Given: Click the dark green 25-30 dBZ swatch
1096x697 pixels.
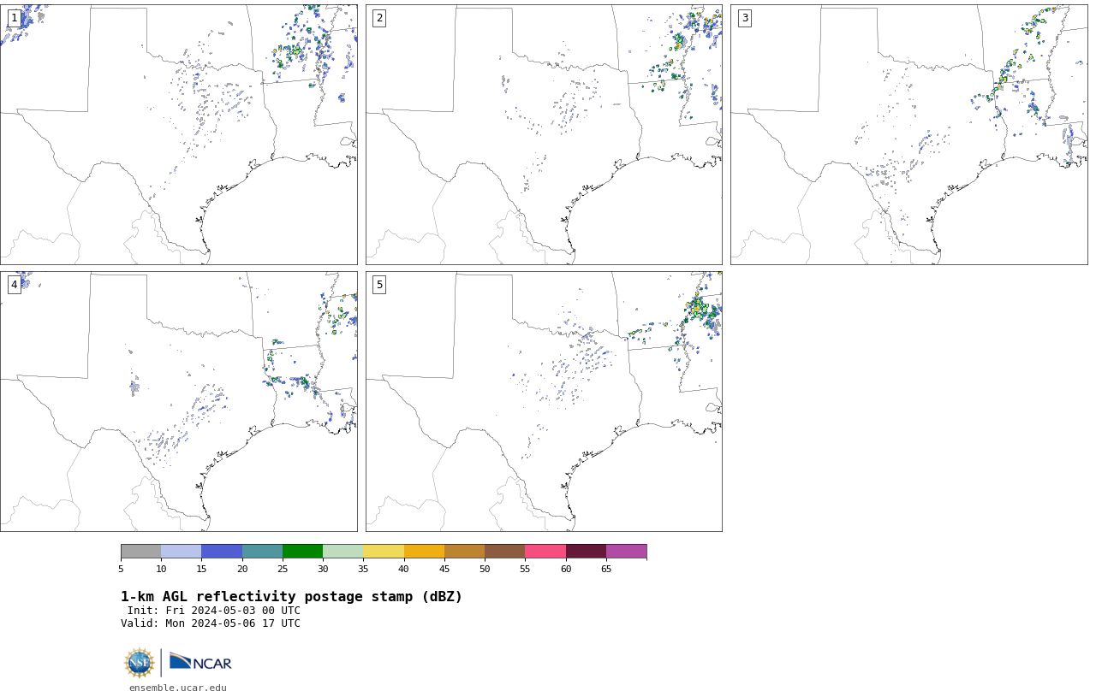Looking at the screenshot, I should pos(302,551).
